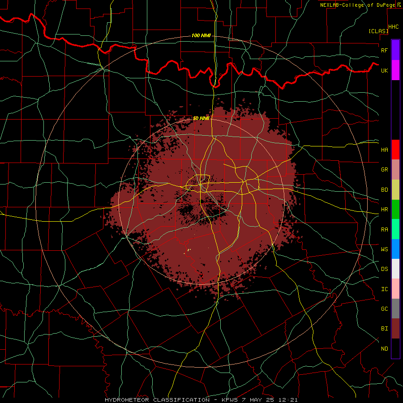
Task: Click the 'GR' legend label
Action: (384, 170)
